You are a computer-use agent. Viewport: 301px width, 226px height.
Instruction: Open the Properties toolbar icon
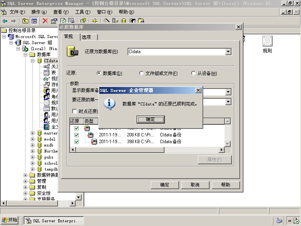[54, 21]
